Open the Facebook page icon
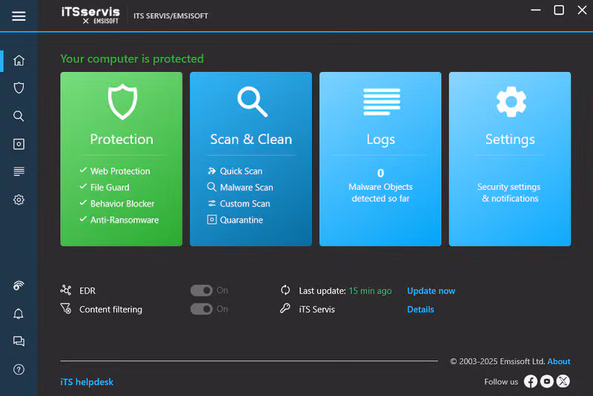This screenshot has height=396, width=593. (x=530, y=381)
